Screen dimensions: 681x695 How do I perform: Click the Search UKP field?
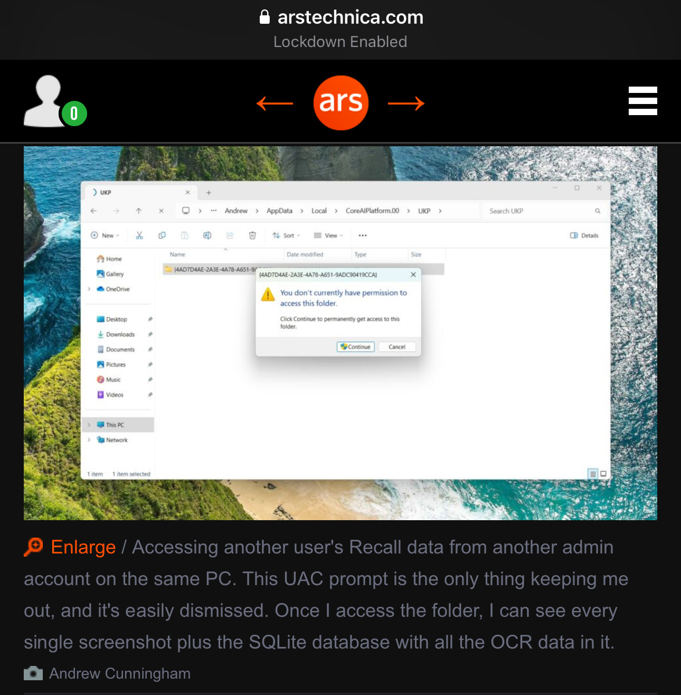click(x=543, y=211)
